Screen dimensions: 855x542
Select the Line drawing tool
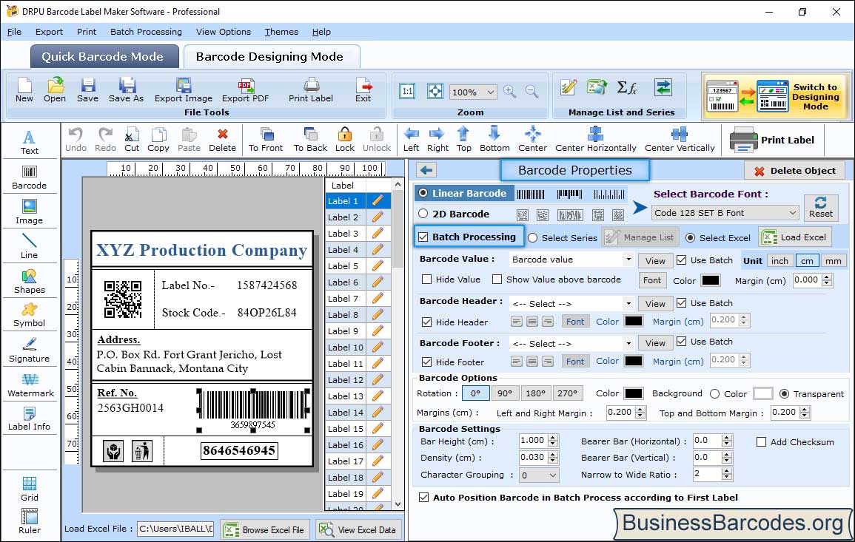pos(30,247)
